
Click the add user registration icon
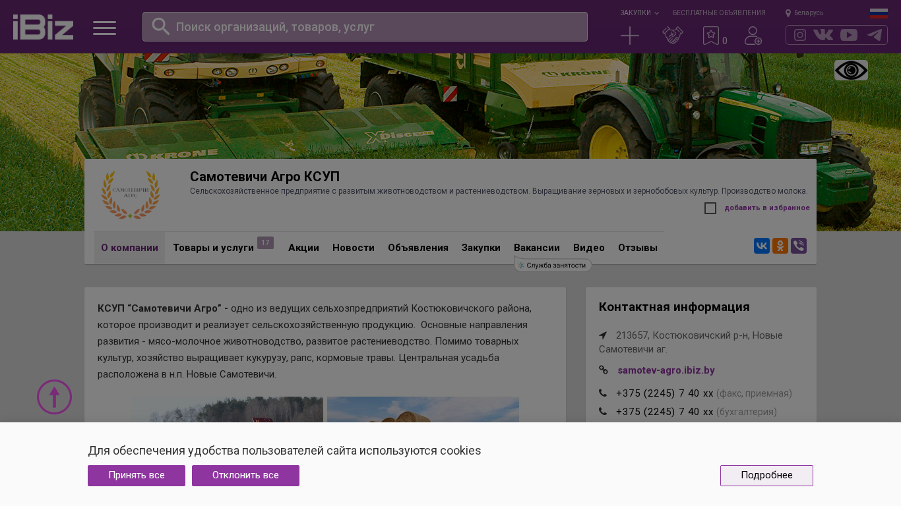tap(753, 36)
